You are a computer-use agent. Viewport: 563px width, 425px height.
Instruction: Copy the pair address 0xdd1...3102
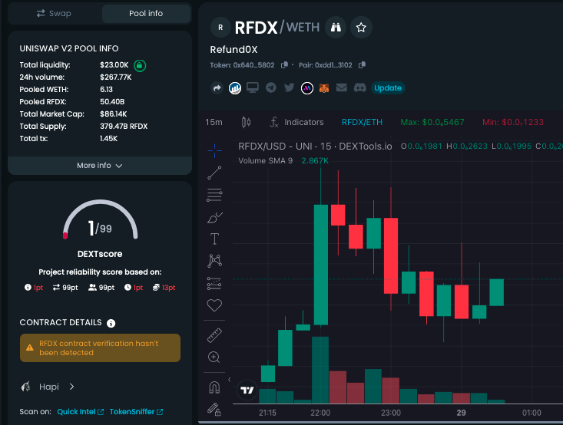362,65
